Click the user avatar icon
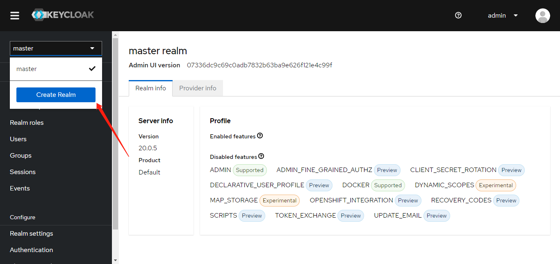 [542, 16]
